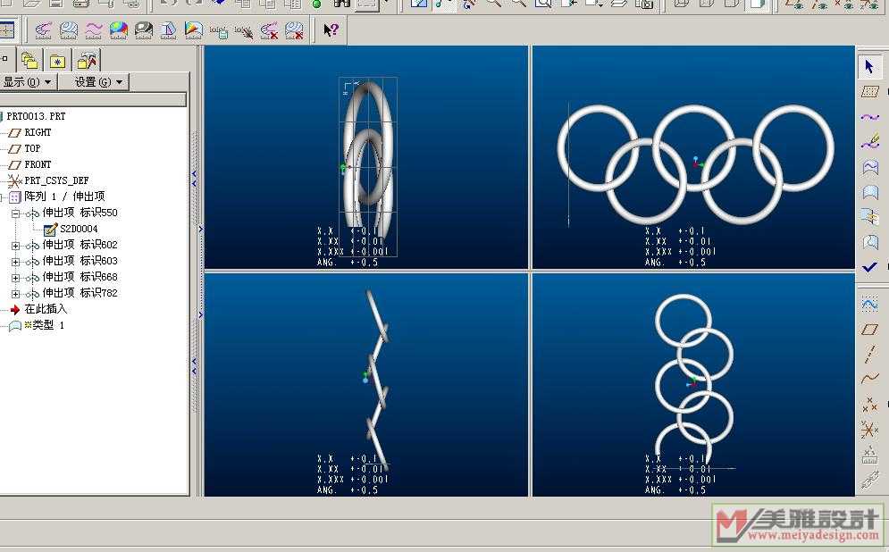The image size is (889, 552).
Task: Collapse the 伸出项 标识550 node
Action: (15, 213)
